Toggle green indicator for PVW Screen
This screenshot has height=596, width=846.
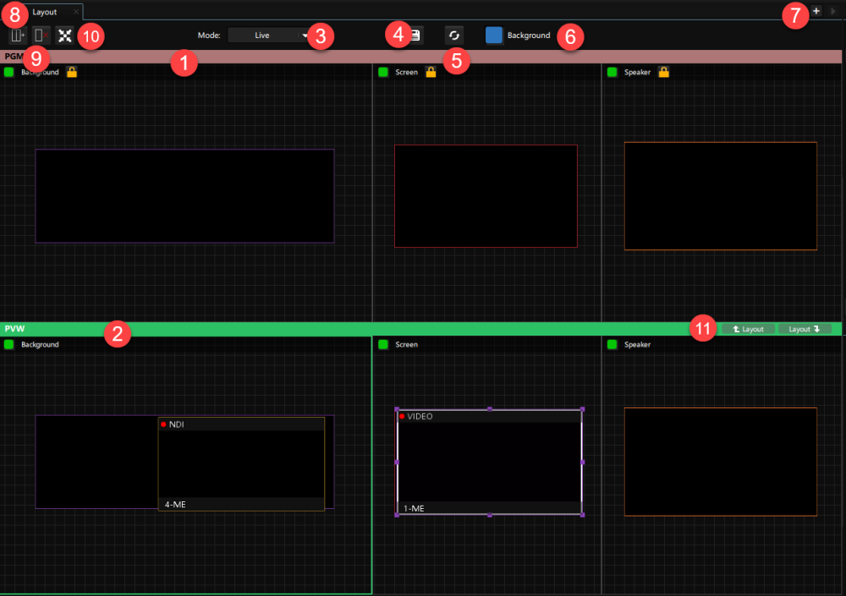[x=383, y=344]
